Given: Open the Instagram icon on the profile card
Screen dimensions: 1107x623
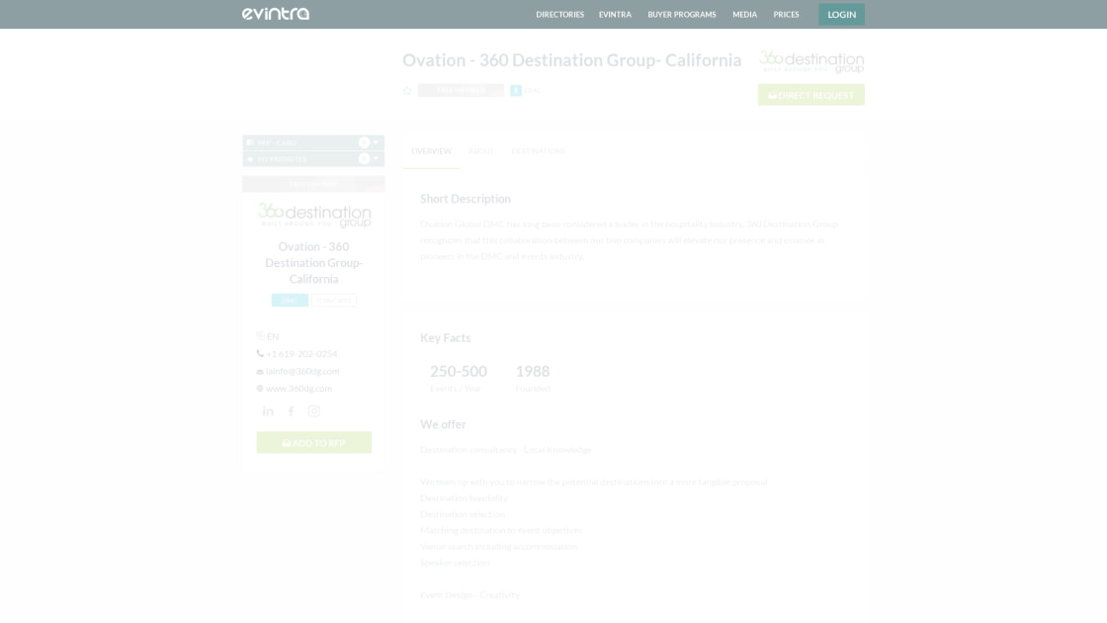Looking at the screenshot, I should click(x=313, y=411).
